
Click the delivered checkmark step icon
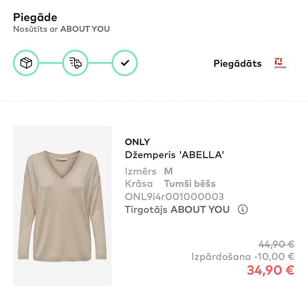click(x=125, y=63)
